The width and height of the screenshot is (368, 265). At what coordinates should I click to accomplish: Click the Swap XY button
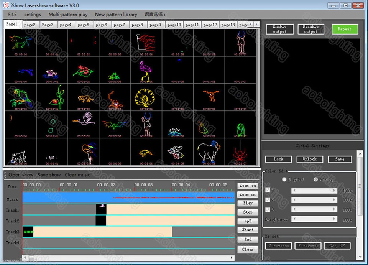(x=337, y=245)
